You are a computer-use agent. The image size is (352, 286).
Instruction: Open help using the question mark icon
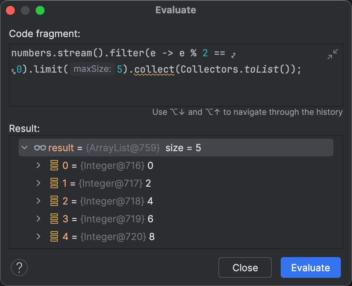(19, 267)
